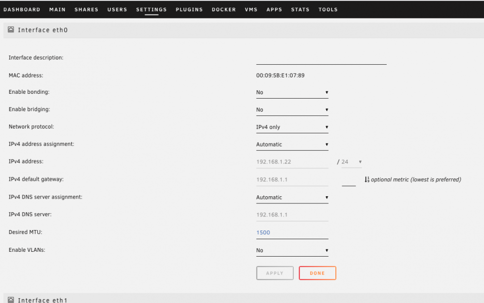Click the Apply button

click(275, 273)
